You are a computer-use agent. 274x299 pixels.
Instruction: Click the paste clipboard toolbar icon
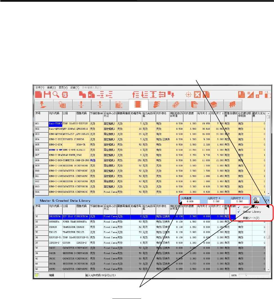click(92, 95)
